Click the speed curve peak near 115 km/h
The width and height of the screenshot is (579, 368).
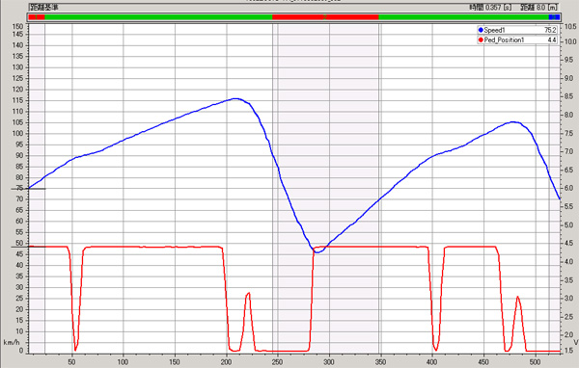coord(235,99)
